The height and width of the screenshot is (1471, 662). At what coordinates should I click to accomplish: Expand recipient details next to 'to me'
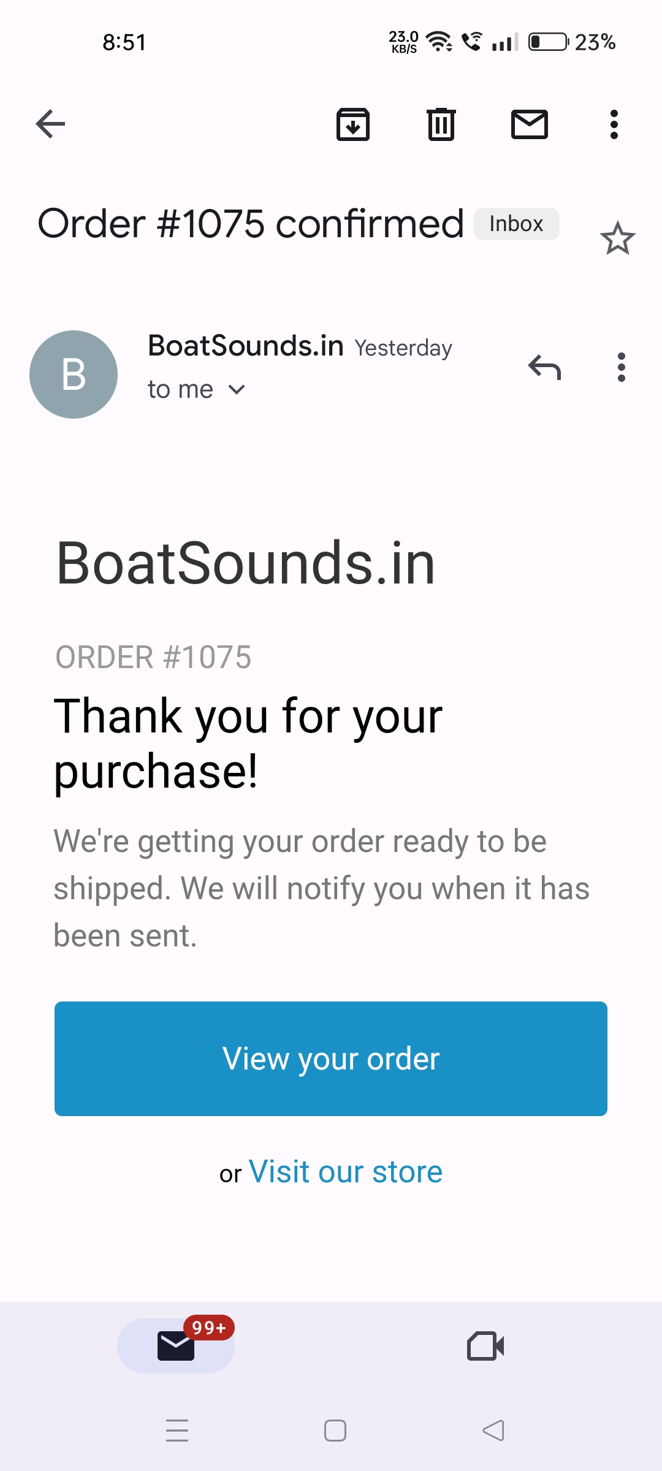[x=237, y=390]
